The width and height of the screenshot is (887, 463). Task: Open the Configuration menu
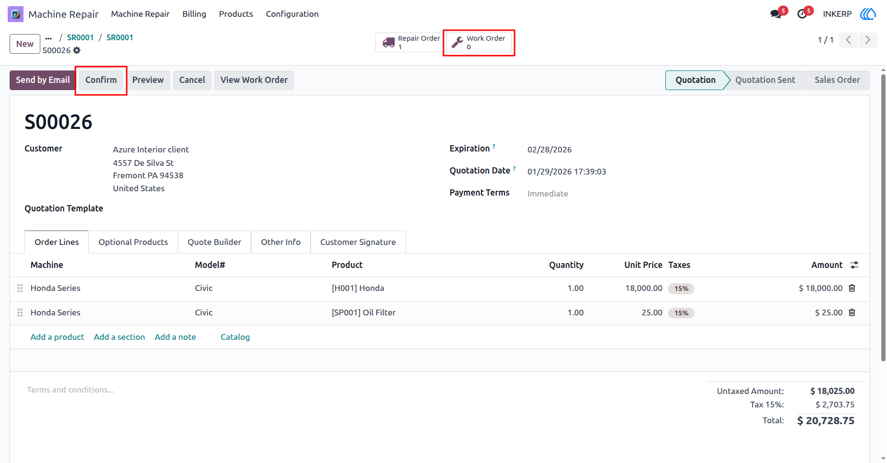click(x=292, y=14)
